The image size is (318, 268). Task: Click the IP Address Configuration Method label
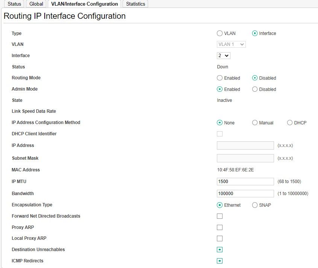[x=46, y=123]
